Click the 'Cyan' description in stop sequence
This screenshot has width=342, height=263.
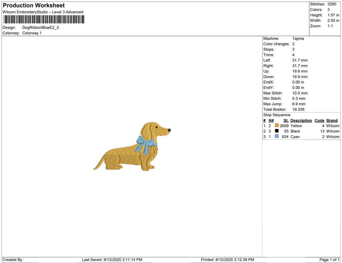(x=295, y=137)
